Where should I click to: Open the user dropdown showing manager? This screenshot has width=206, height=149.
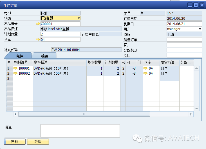pyautogui.click(x=200, y=29)
